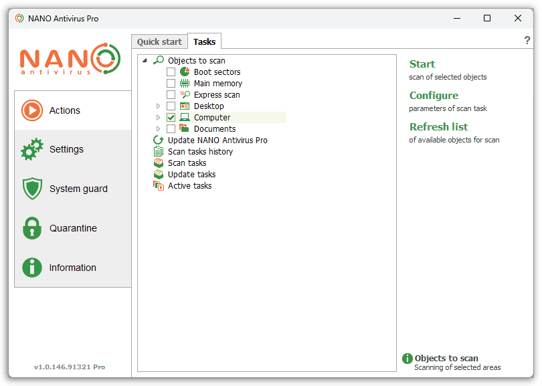This screenshot has height=386, width=542.
Task: Uncheck the Computer checkbox
Action: coord(171,118)
